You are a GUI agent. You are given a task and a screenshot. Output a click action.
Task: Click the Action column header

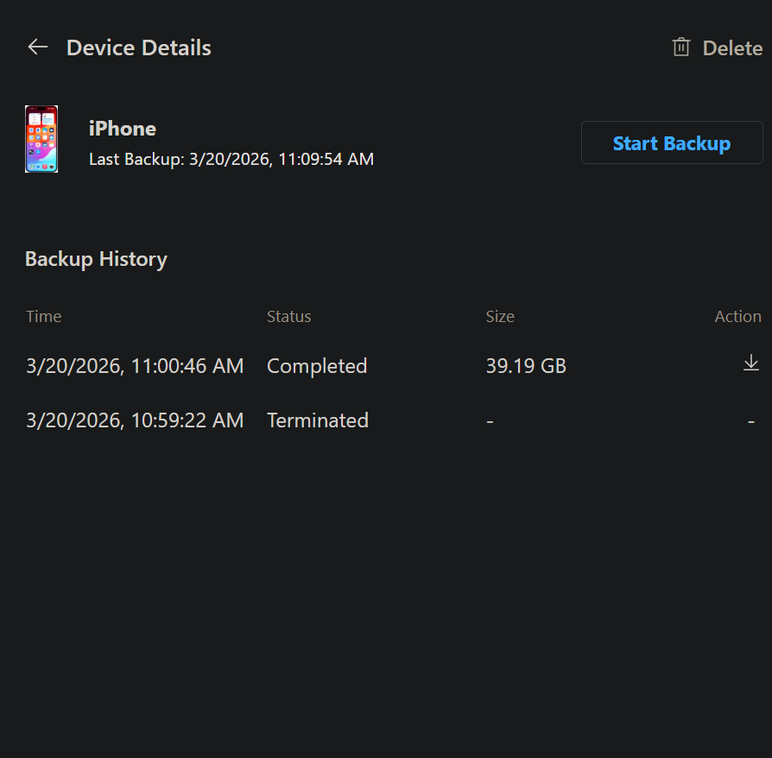pyautogui.click(x=737, y=317)
